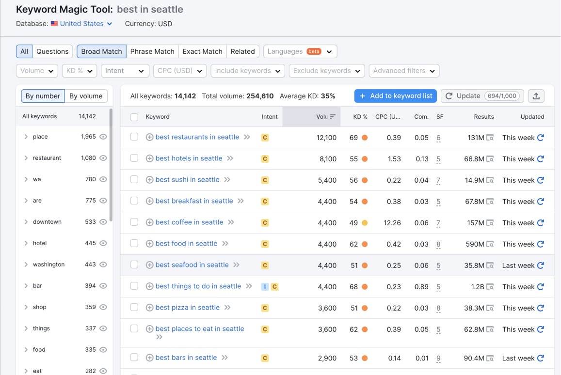Image resolution: width=561 pixels, height=375 pixels.
Task: Check the best bars in seattle checkbox
Action: click(x=134, y=357)
